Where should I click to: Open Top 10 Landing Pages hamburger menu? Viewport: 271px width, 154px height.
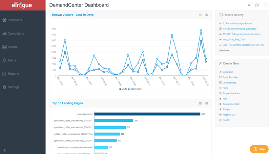(x=200, y=103)
